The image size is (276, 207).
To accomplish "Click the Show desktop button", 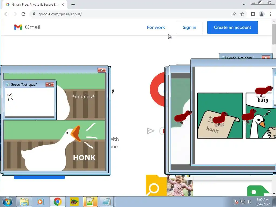I will [274, 202].
